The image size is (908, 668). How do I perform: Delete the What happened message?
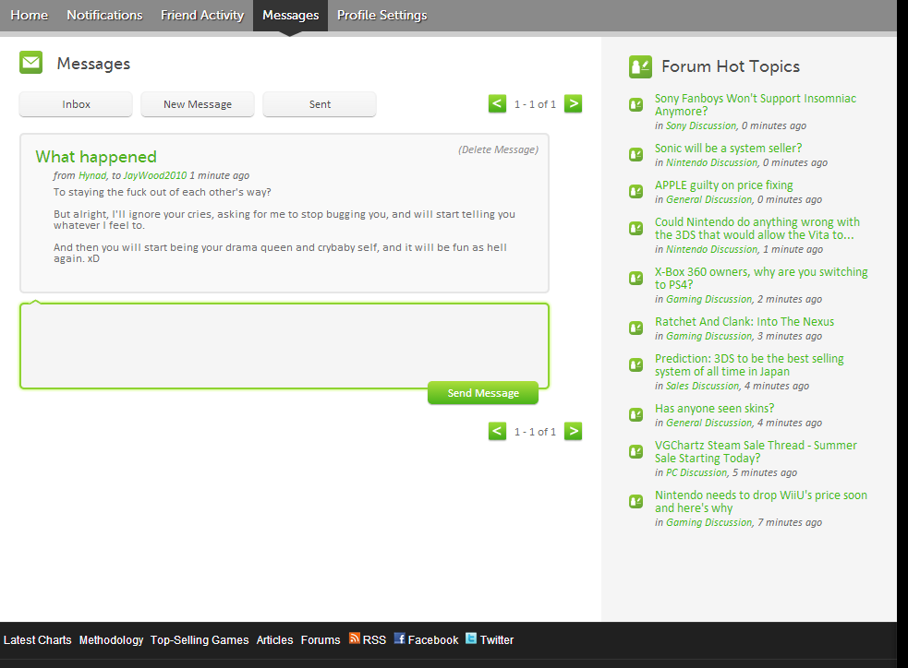point(498,149)
